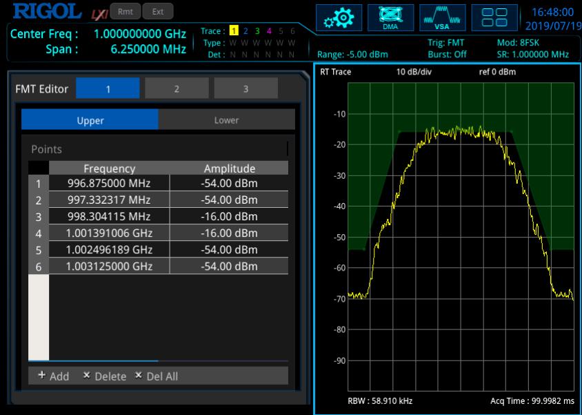Click the Det row of trace settings
This screenshot has height=415, width=582.
252,55
